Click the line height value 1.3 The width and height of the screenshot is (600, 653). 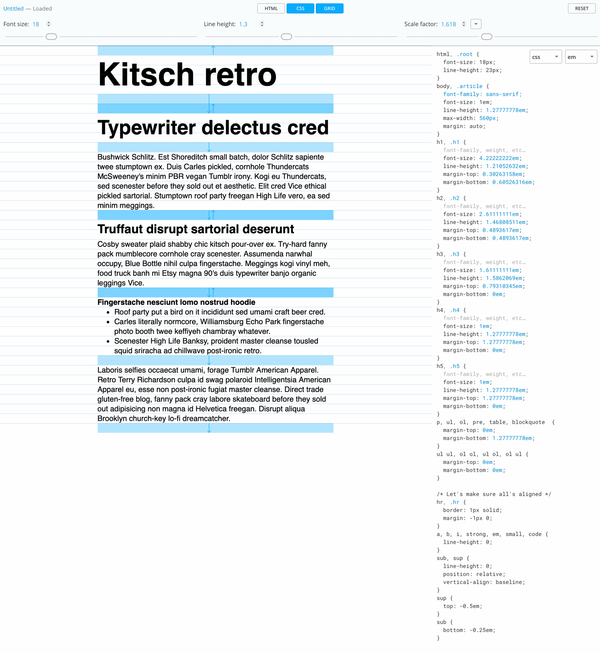[x=243, y=24]
